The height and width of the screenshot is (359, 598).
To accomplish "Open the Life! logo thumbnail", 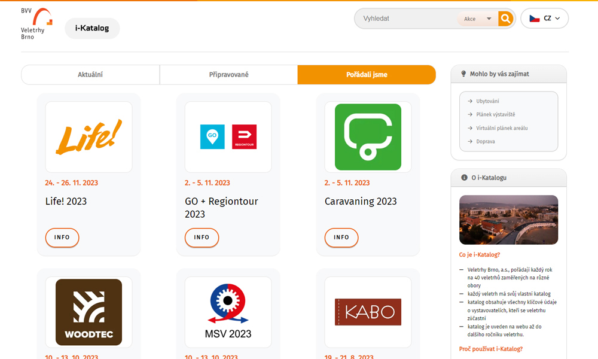I will (x=89, y=137).
